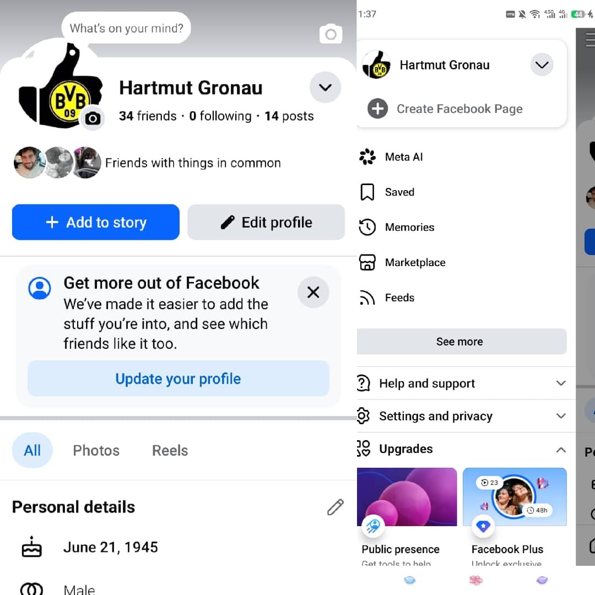
Task: Tap the Wi-Fi icon in status bar
Action: 534,14
